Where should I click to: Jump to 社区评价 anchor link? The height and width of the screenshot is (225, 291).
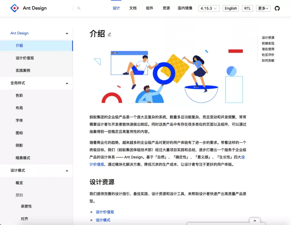(x=268, y=55)
